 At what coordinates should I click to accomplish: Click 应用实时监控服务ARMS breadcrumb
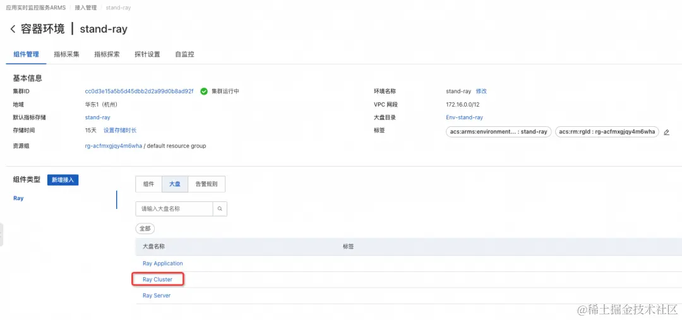click(x=35, y=8)
